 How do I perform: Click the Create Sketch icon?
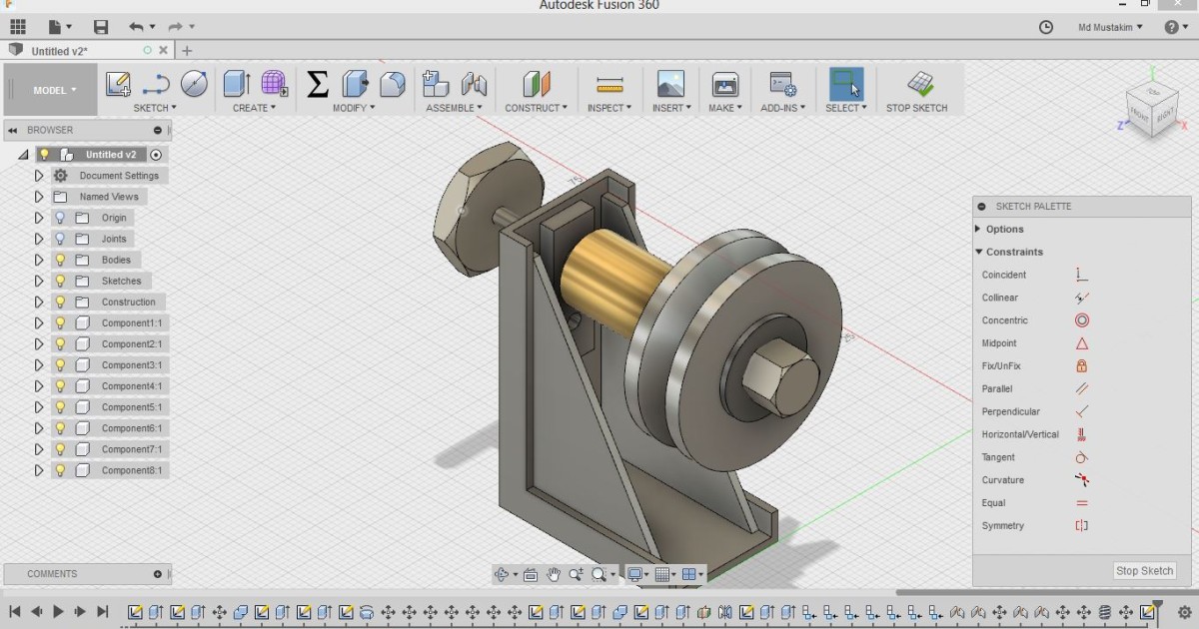[118, 84]
